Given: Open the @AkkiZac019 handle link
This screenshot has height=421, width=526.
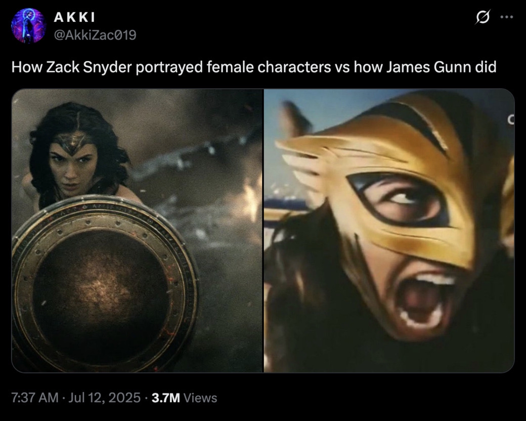Looking at the screenshot, I should 95,35.
